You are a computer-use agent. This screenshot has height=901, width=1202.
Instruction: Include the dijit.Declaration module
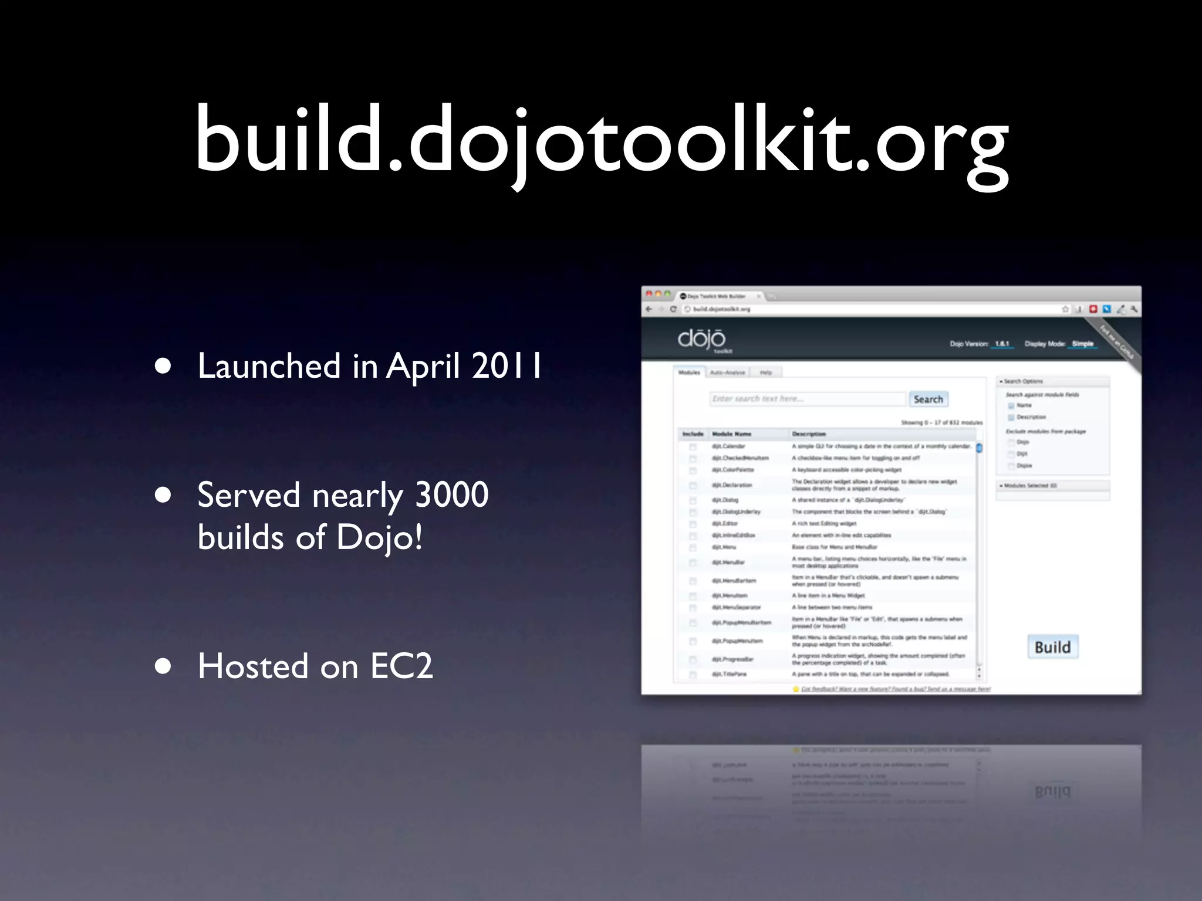pos(693,485)
